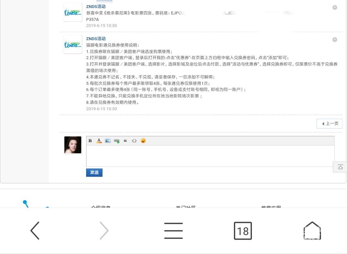Click ZNDS avatar beside the 兑换券使用说明 message
The image size is (347, 254).
click(x=73, y=44)
